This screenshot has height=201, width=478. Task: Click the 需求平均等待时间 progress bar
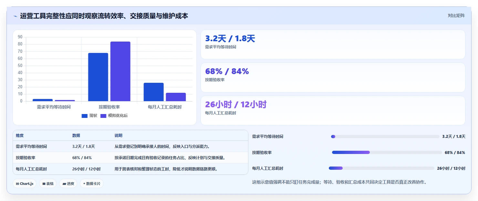pyautogui.click(x=385, y=137)
